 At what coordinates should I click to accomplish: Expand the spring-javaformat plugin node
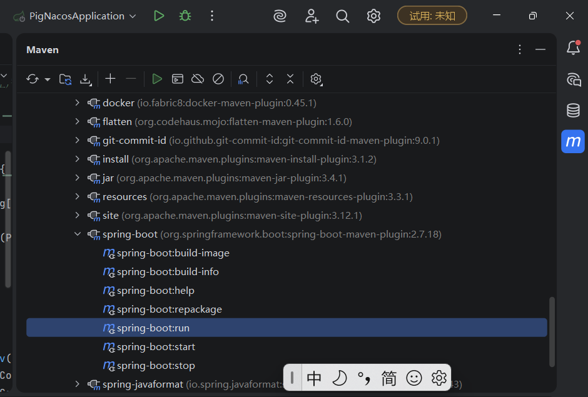[77, 384]
